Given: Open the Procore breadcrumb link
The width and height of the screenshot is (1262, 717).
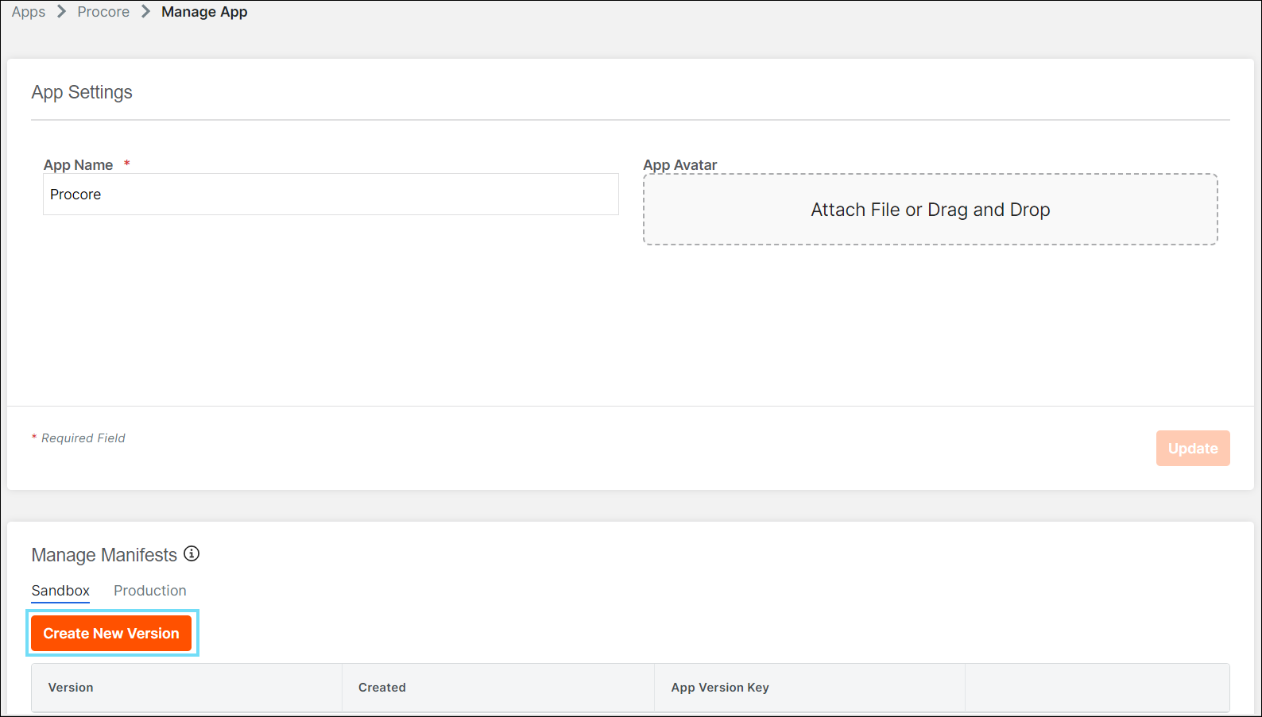Looking at the screenshot, I should point(103,12).
